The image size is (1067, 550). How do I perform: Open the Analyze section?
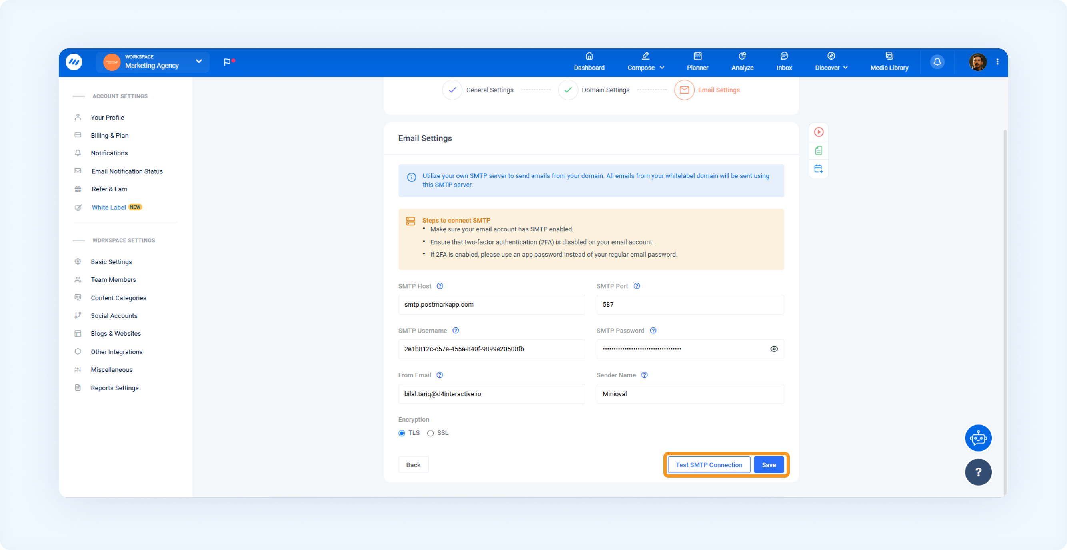[742, 62]
